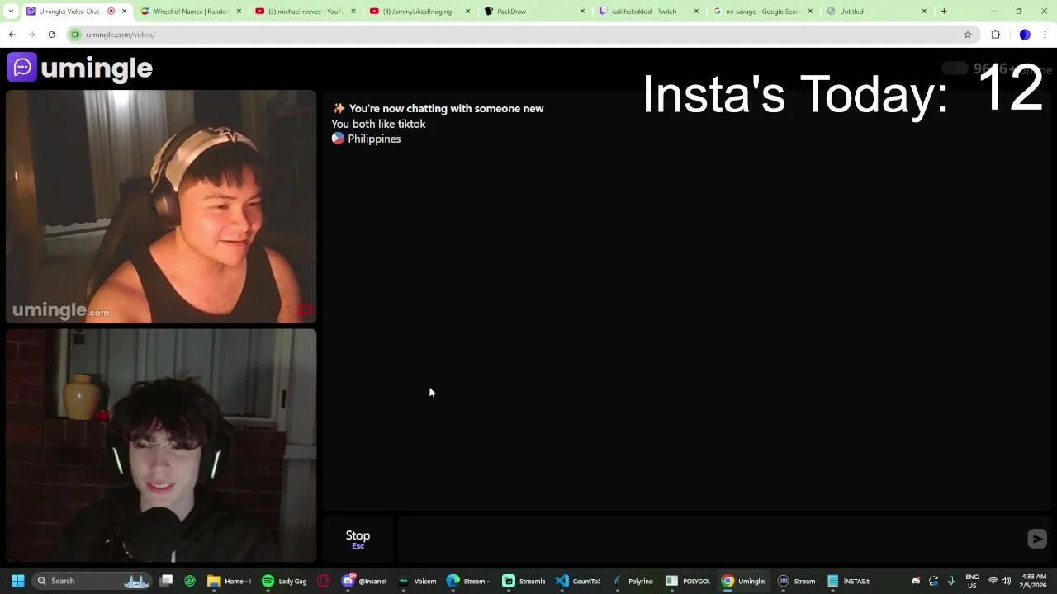
Task: Close the PackDraw tab
Action: (582, 12)
